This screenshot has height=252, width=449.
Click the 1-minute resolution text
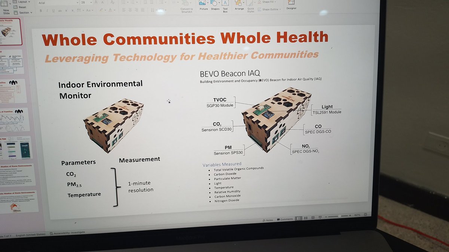[141, 187]
